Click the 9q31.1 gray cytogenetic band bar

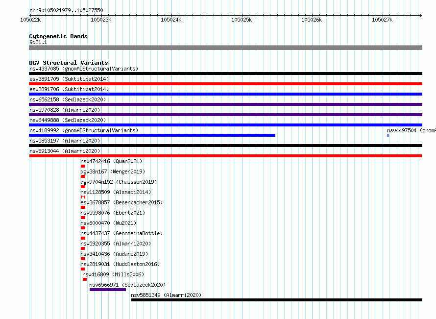coord(225,48)
